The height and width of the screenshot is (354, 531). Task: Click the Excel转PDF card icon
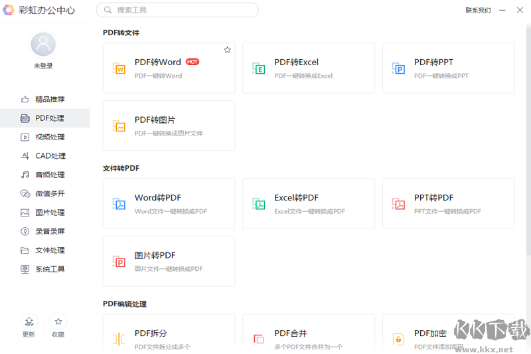click(259, 204)
